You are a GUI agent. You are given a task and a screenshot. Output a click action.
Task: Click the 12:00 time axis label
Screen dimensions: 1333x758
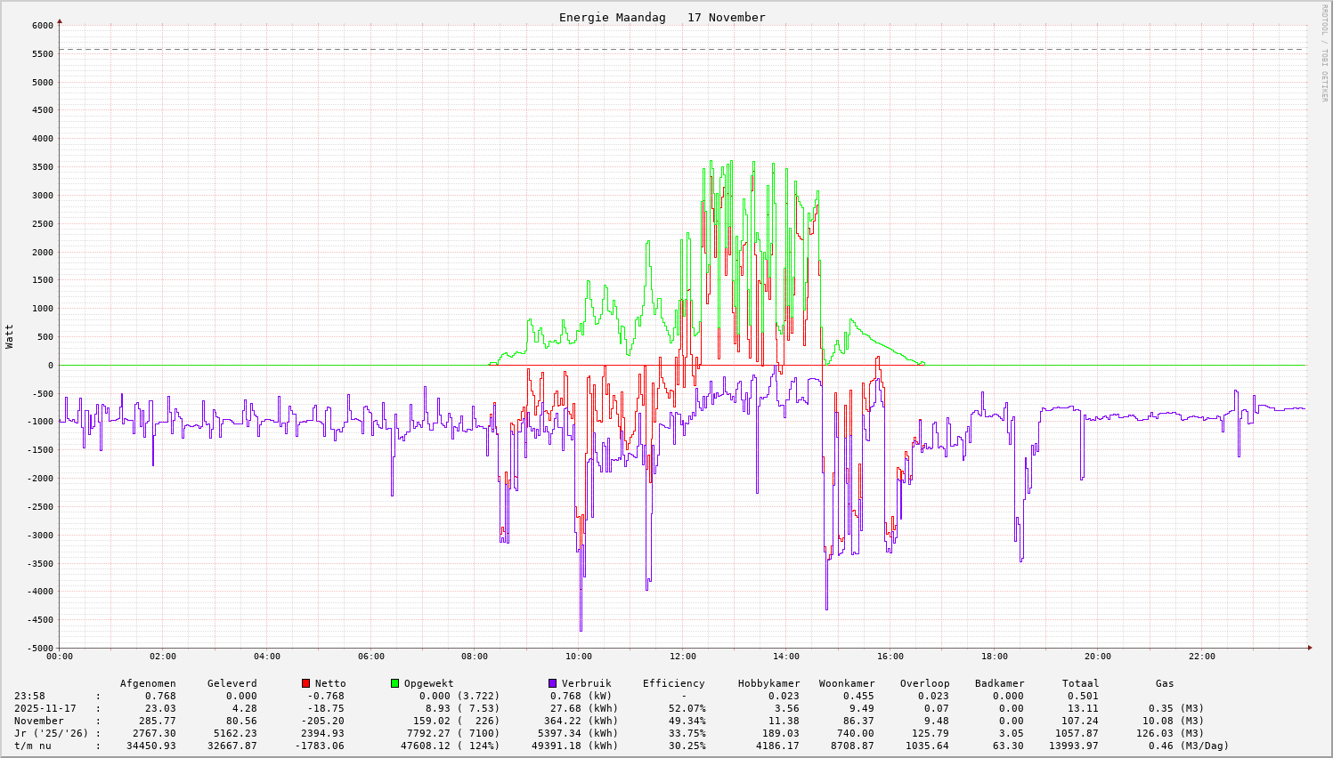[x=682, y=657]
